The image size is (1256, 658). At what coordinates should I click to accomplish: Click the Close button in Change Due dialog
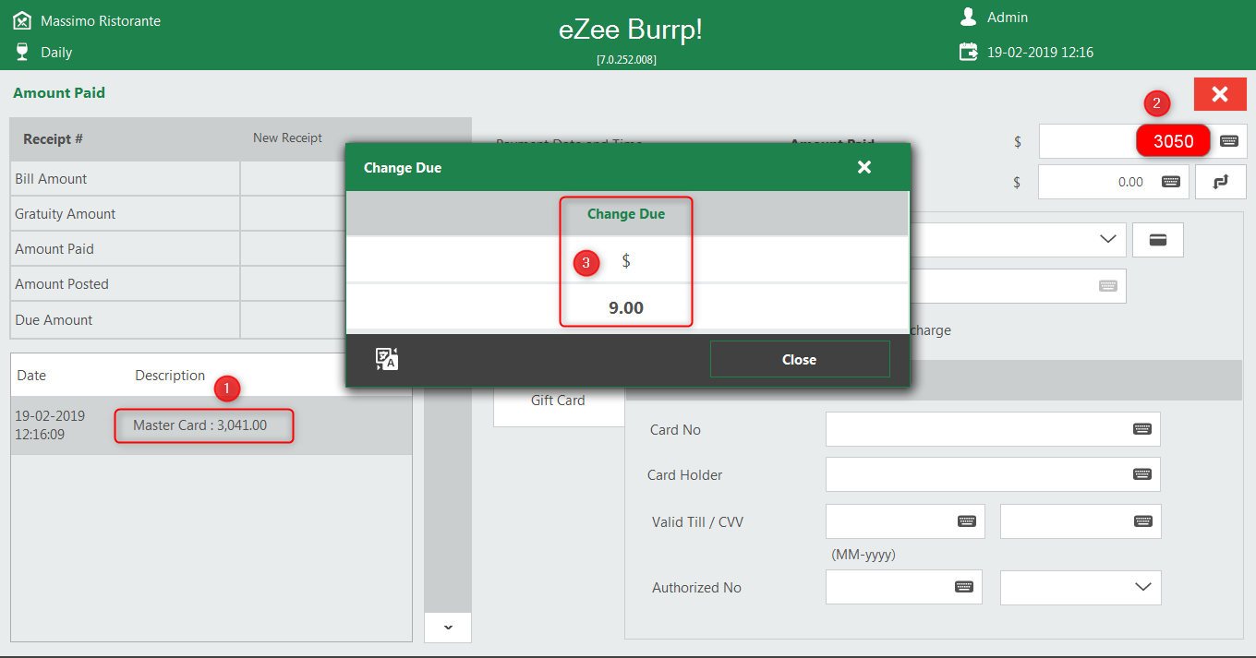point(800,360)
